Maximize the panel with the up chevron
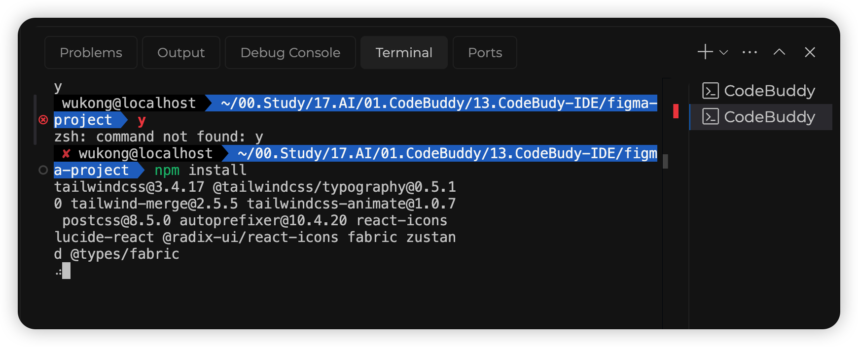Viewport: 858px width, 347px height. tap(779, 52)
